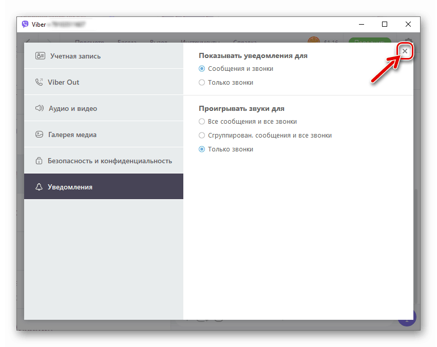Open Галерея медиа using the smiley icon

pyautogui.click(x=39, y=134)
